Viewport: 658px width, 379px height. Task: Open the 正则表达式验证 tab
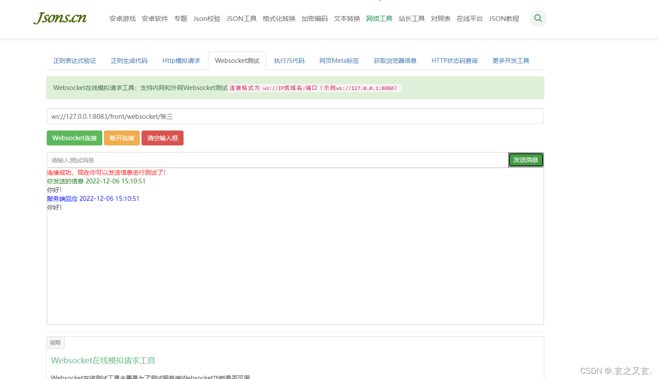[74, 61]
